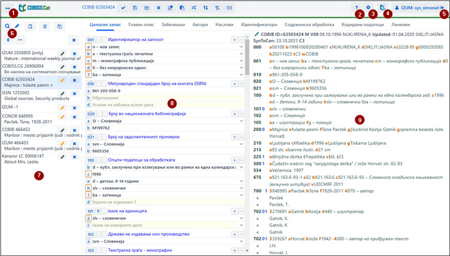
Task: Click the pencil icon for IZUM 2038805 record
Action: pyautogui.click(x=62, y=53)
